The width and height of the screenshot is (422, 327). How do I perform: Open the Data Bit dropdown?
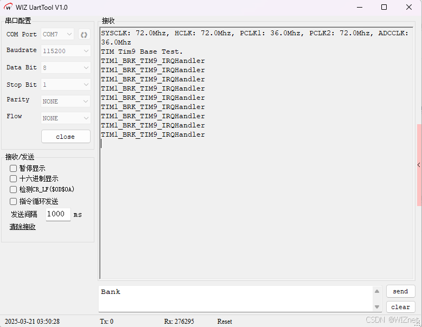tap(66, 68)
